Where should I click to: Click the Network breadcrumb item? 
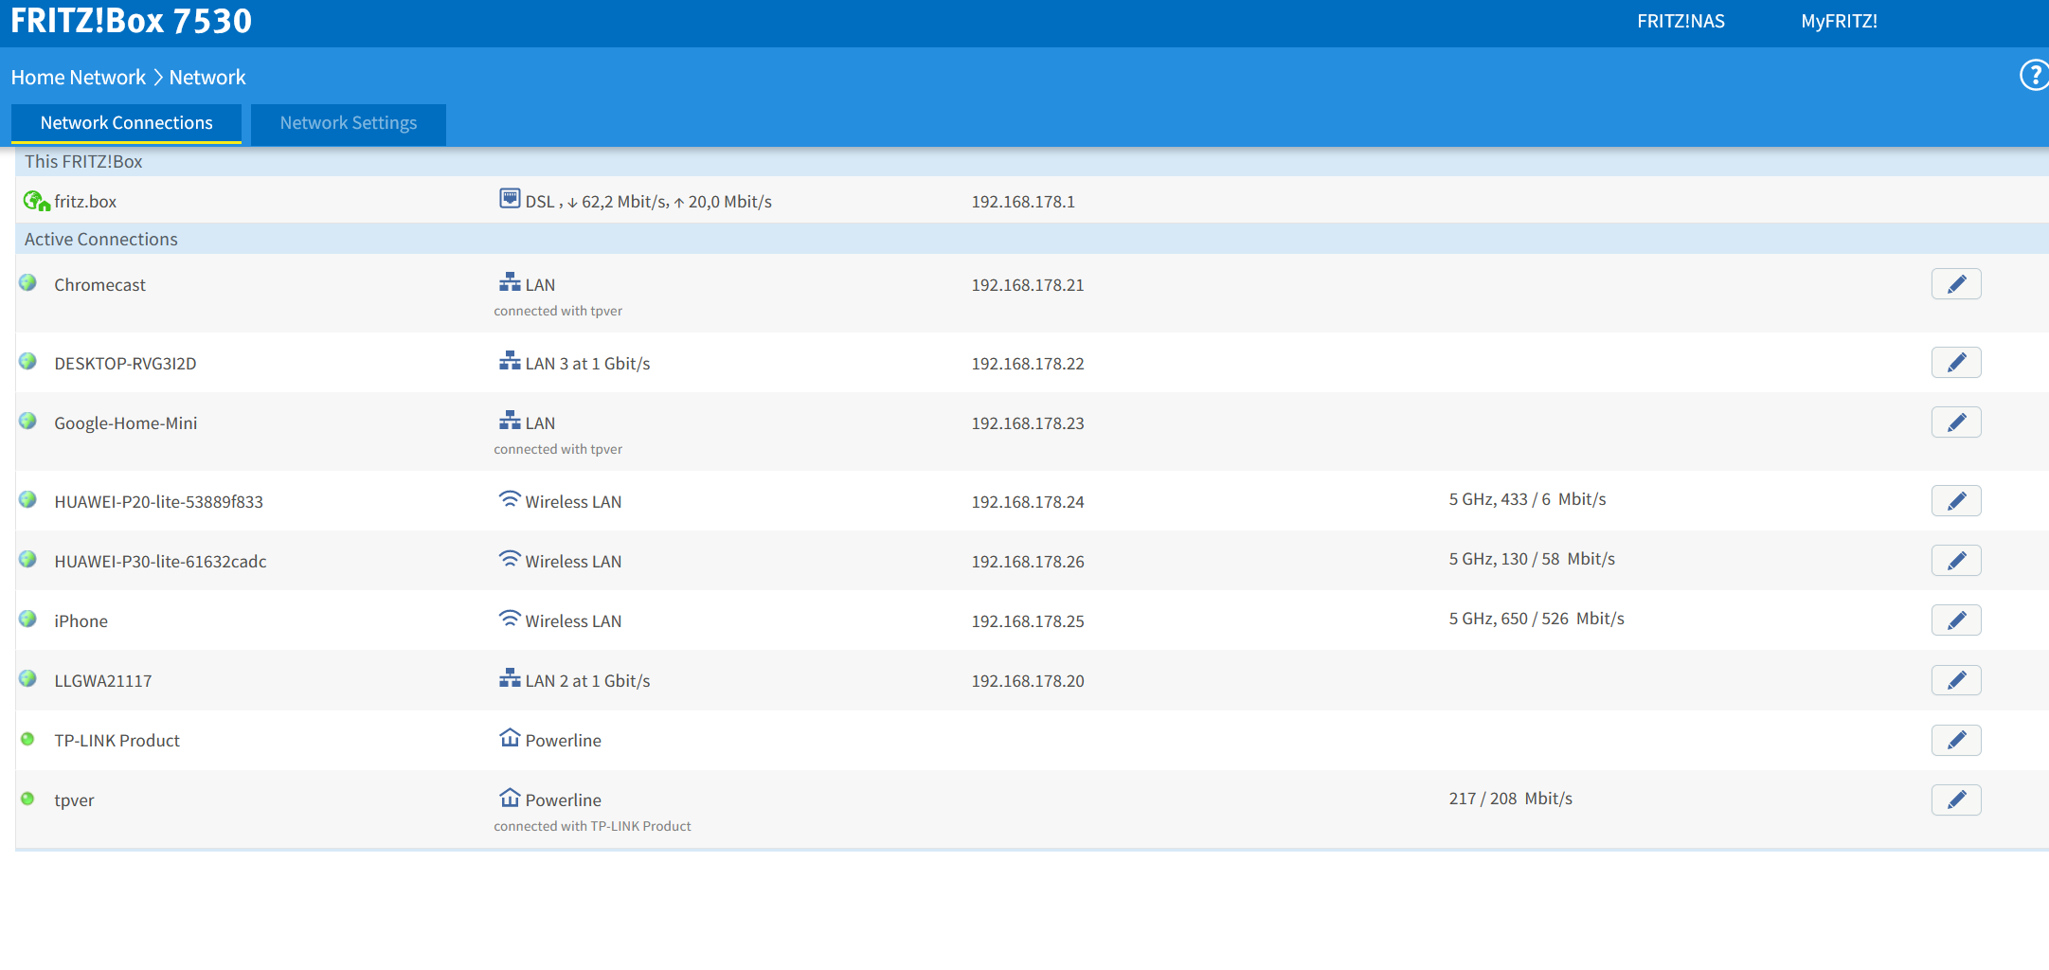point(207,77)
